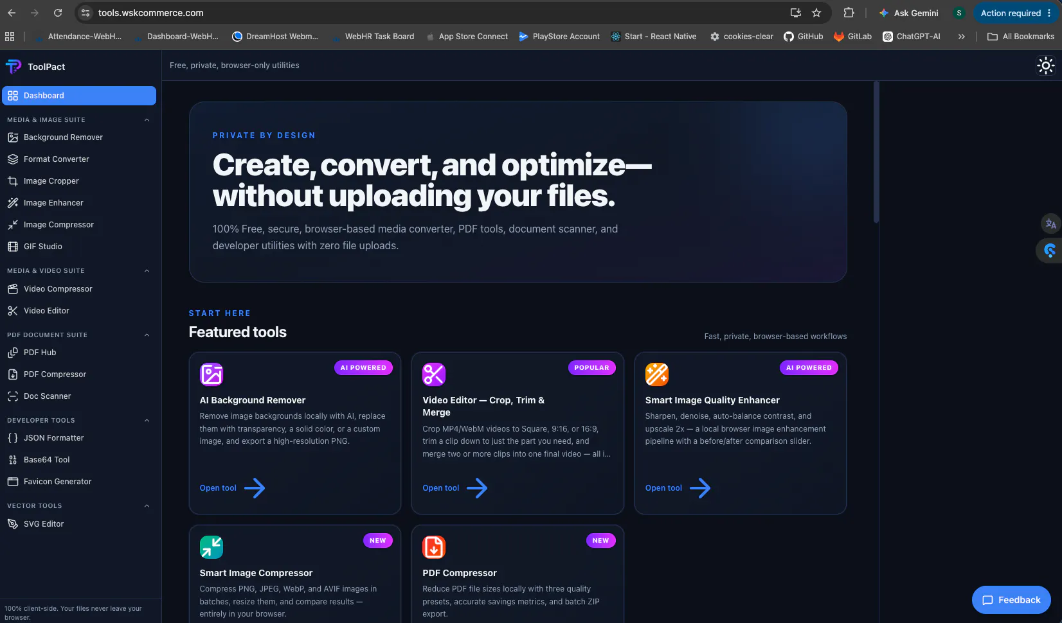
Task: Open Video Editor from the sidebar
Action: [x=79, y=311]
